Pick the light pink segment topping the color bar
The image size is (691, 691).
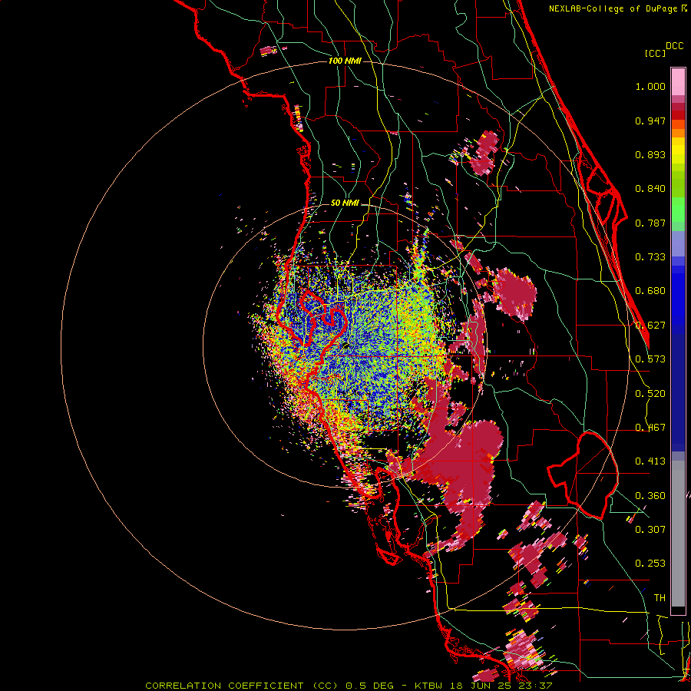[x=678, y=81]
